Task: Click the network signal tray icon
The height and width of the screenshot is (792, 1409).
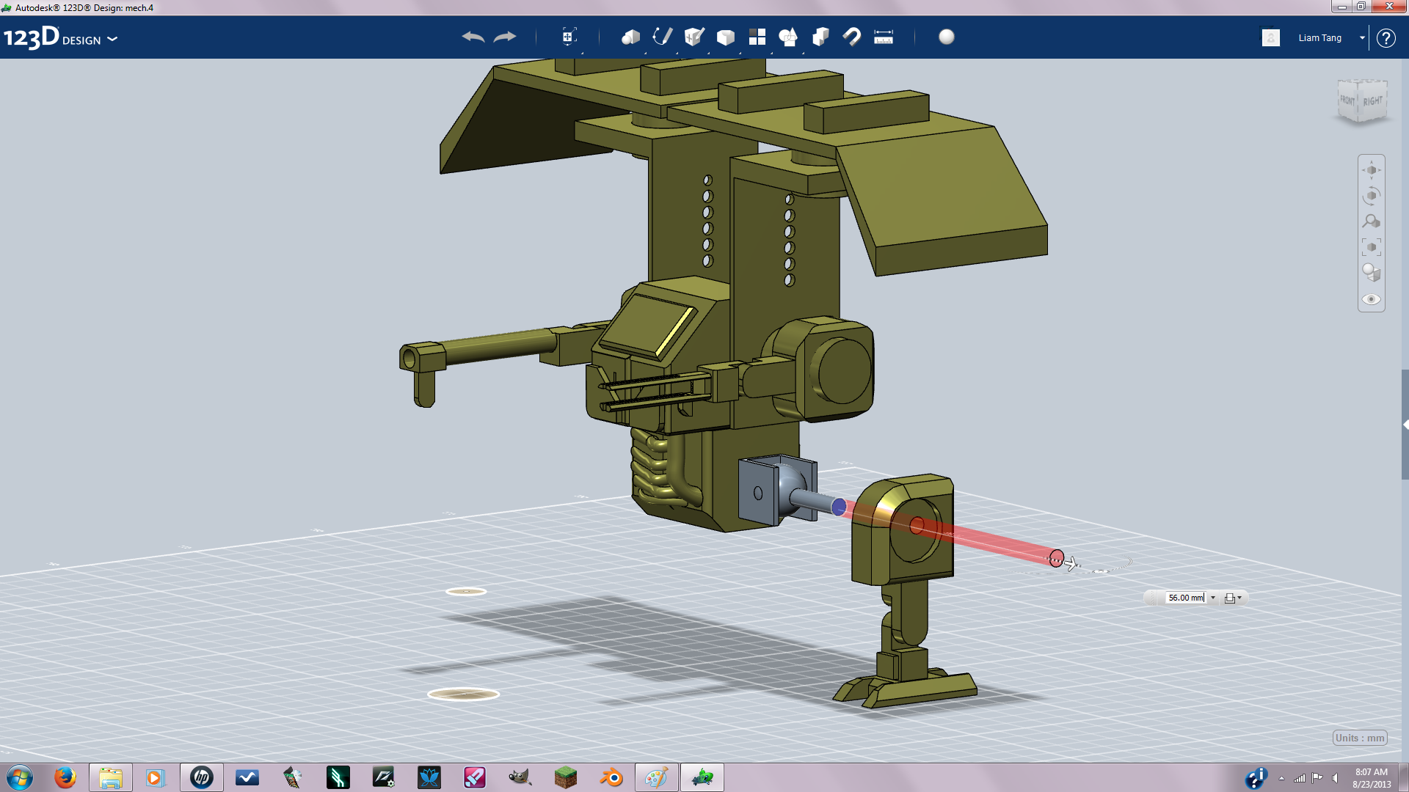Action: point(1300,778)
